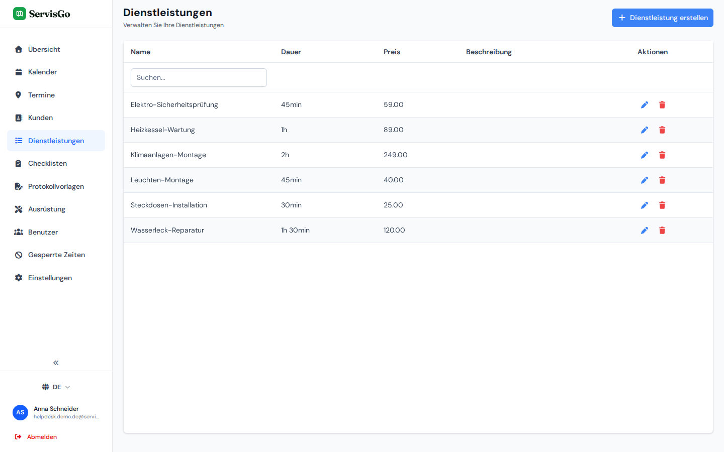
Task: Delete the Wasserleck-Reparatur service
Action: pyautogui.click(x=662, y=231)
